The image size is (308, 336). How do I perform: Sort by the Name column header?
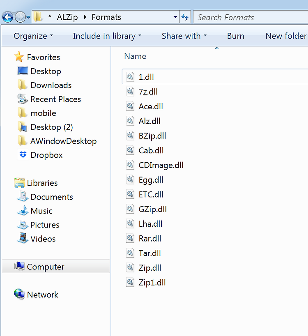135,56
